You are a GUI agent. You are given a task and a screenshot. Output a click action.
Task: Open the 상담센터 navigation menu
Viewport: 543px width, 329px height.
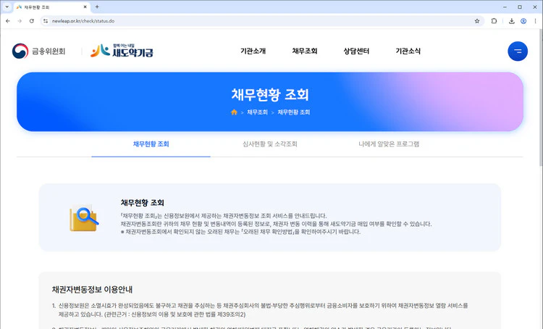tap(356, 51)
